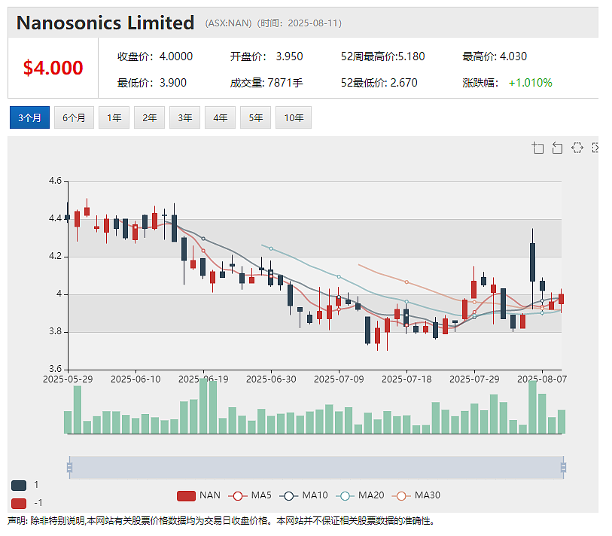Click the tallest dark candlestick near 2025-08-07
Image resolution: width=612 pixels, height=536 pixels.
532,262
